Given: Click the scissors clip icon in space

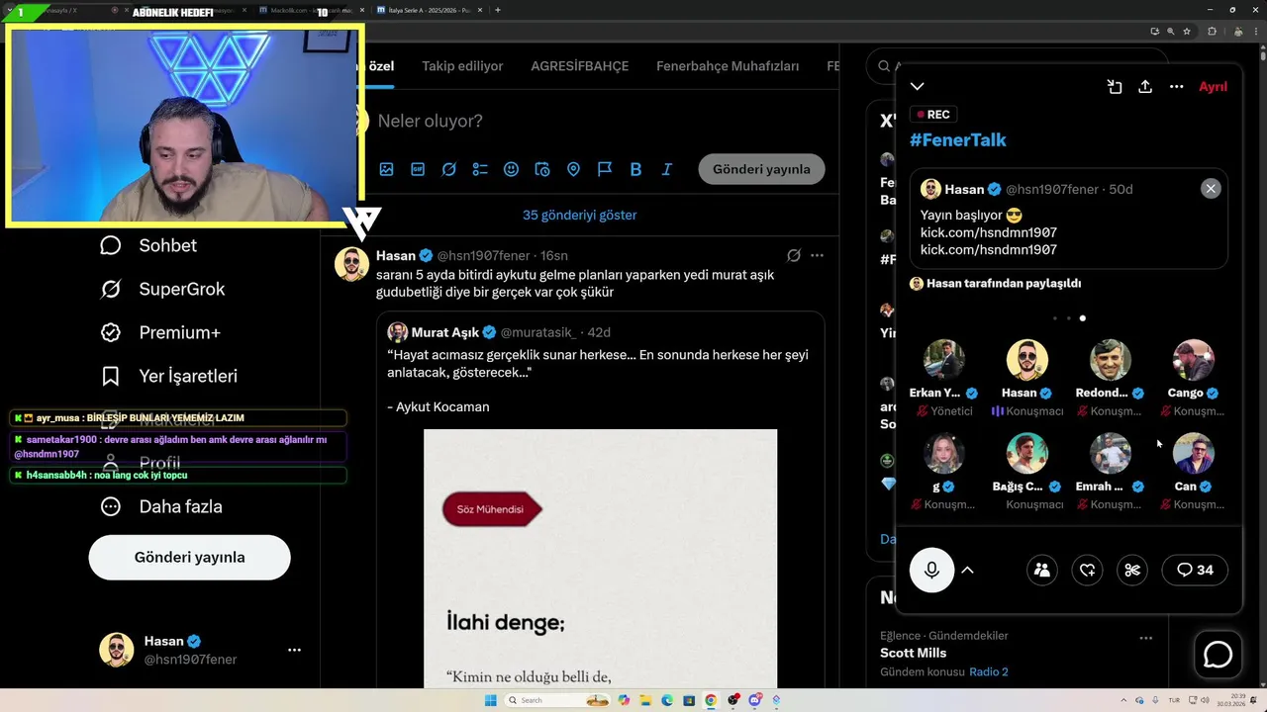Looking at the screenshot, I should tap(1132, 570).
